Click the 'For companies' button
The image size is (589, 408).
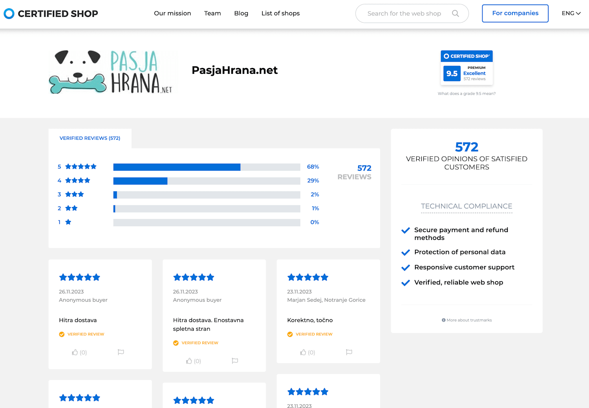515,13
